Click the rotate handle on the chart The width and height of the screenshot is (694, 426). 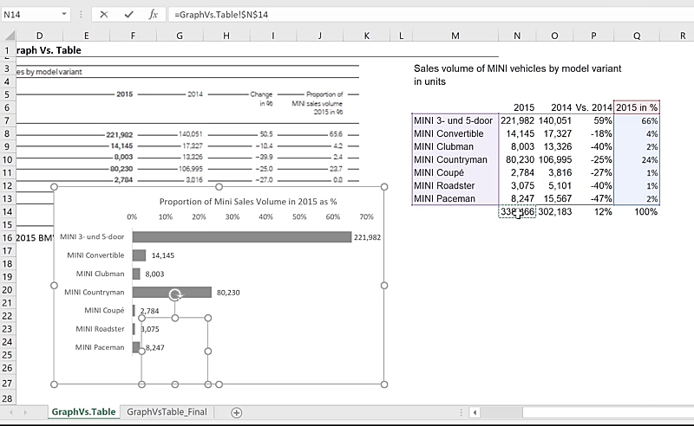pos(175,294)
